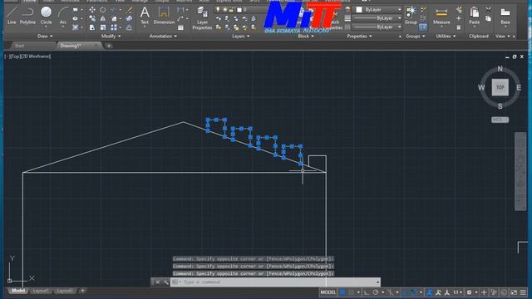The width and height of the screenshot is (532, 299).
Task: Click the Erase tool
Action: [x=130, y=10]
